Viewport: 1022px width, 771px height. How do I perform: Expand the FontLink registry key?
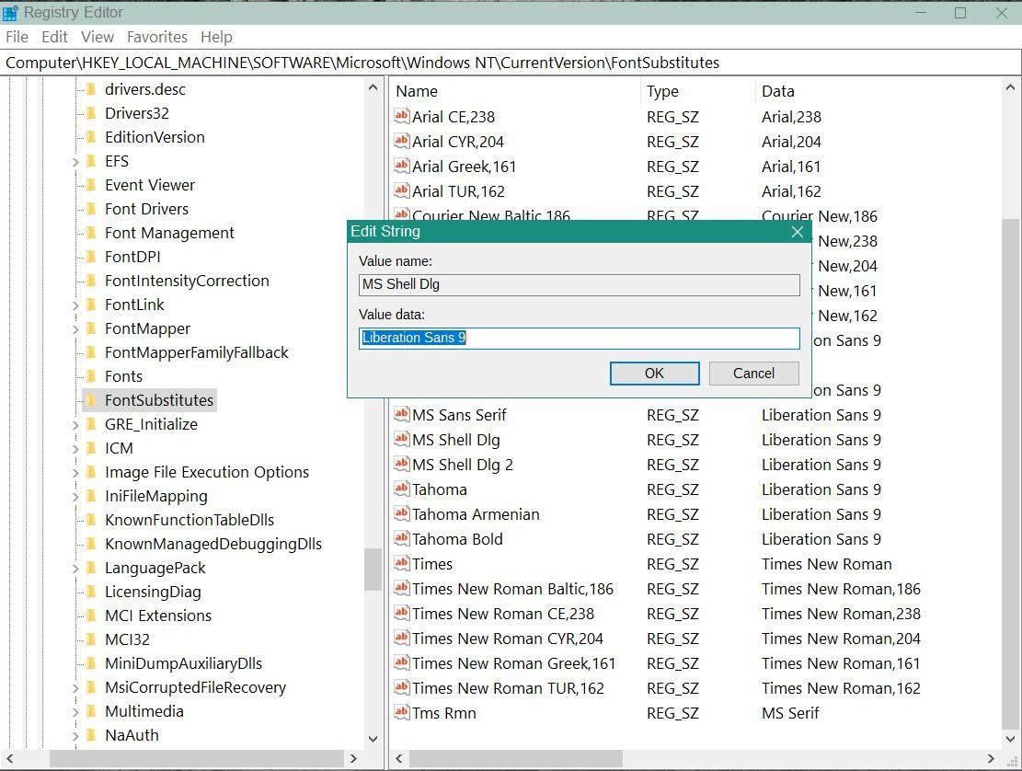[75, 305]
